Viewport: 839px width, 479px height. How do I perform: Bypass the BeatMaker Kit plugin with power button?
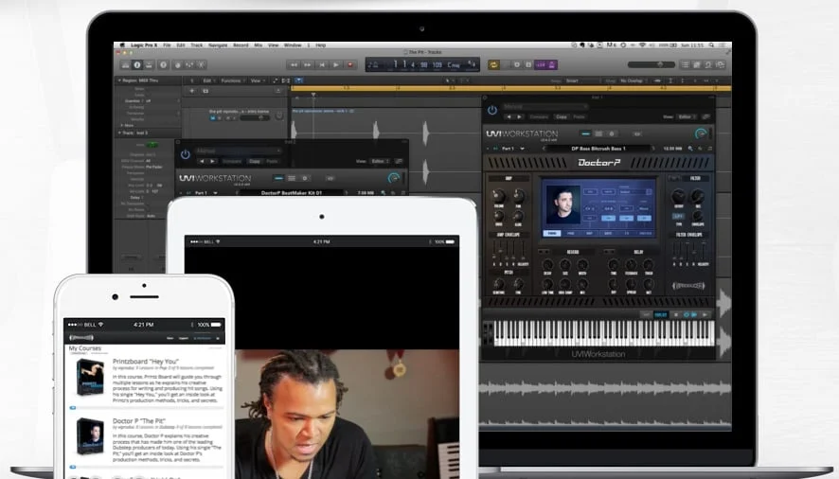186,154
